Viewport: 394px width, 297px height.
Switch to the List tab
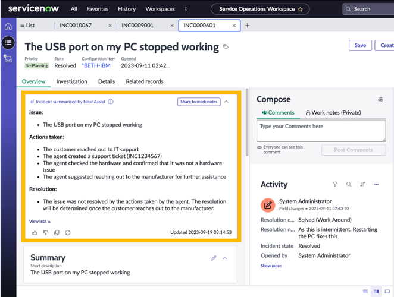click(x=27, y=26)
